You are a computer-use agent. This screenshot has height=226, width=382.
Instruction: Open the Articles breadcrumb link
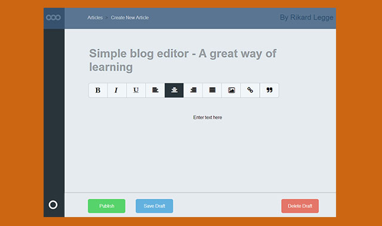coord(95,17)
